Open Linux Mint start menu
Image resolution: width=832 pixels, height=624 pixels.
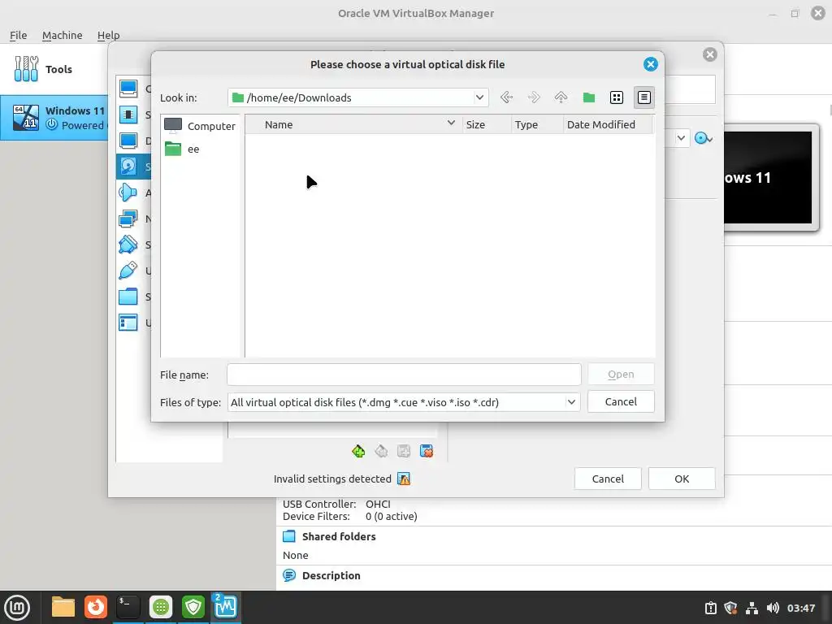point(17,608)
